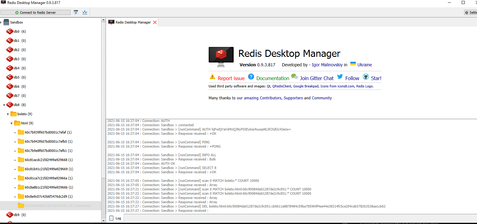
Task: Collapse the html namespace folder
Action: (12, 123)
